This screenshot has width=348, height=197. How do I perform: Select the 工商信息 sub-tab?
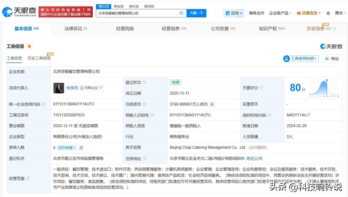coord(14,58)
